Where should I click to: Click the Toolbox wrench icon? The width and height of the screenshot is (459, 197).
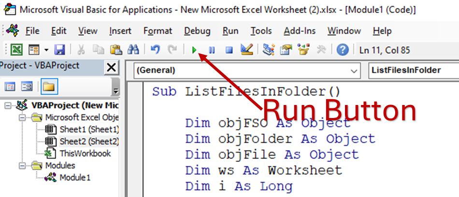tap(321, 50)
